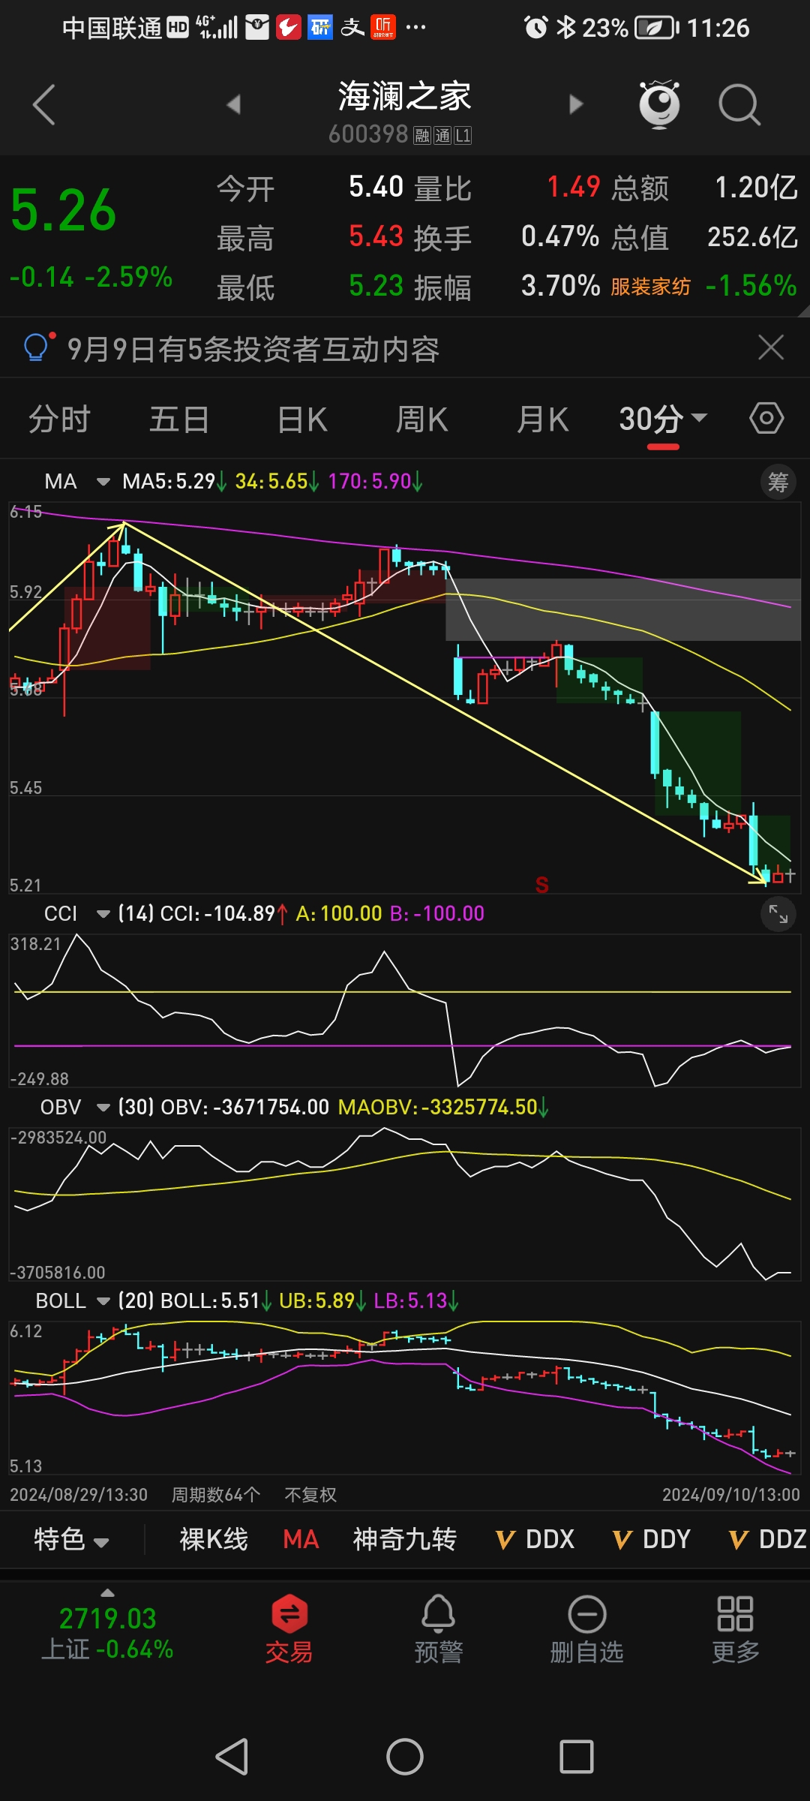The image size is (810, 1801).
Task: Toggle the 筹 chip distribution button
Action: 778,482
